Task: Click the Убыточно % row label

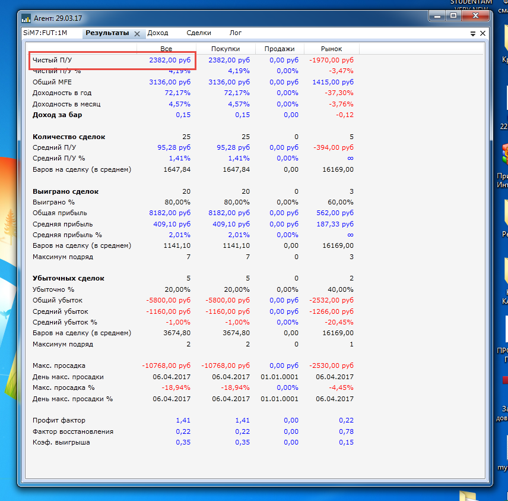Action: (x=53, y=289)
